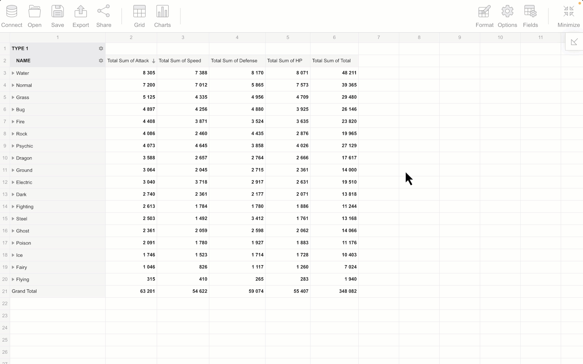Click the TYPE 1 header label
The image size is (583, 364).
point(20,49)
